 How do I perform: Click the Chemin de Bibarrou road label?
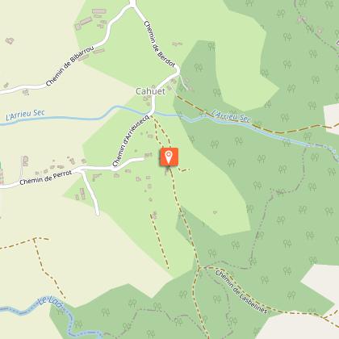(69, 66)
